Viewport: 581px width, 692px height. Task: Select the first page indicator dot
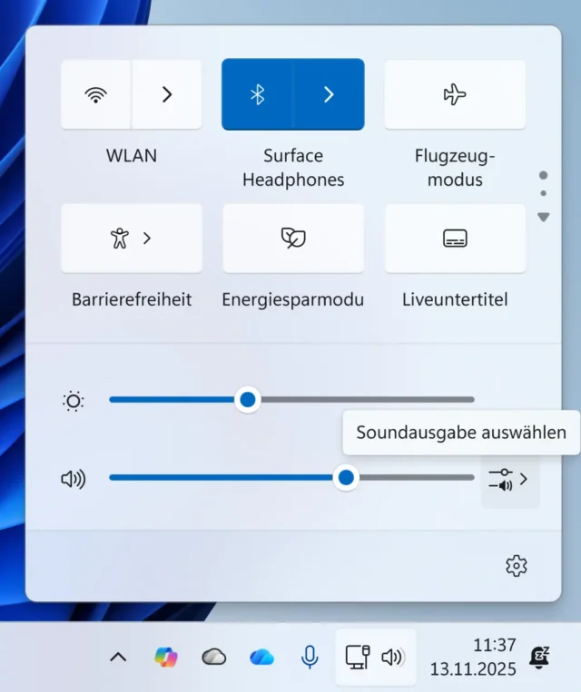(x=544, y=175)
